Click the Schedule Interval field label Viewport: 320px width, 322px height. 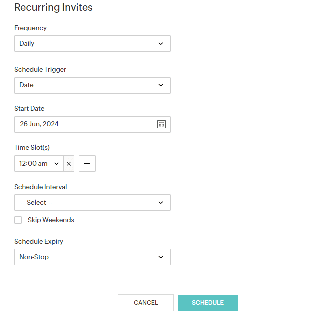40,187
